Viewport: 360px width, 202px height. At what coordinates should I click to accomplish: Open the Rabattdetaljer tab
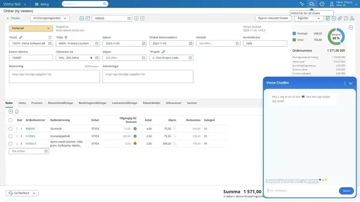pyautogui.click(x=152, y=103)
